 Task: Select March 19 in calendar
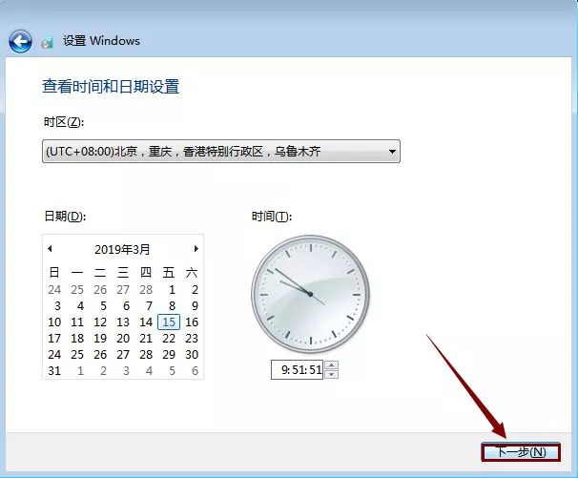pos(100,338)
